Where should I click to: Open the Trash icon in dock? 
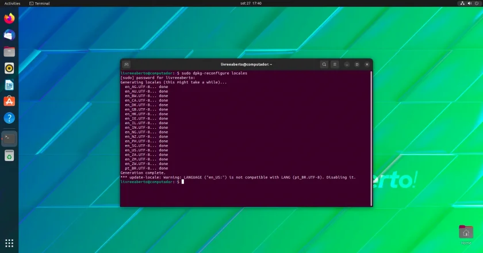tap(9, 156)
